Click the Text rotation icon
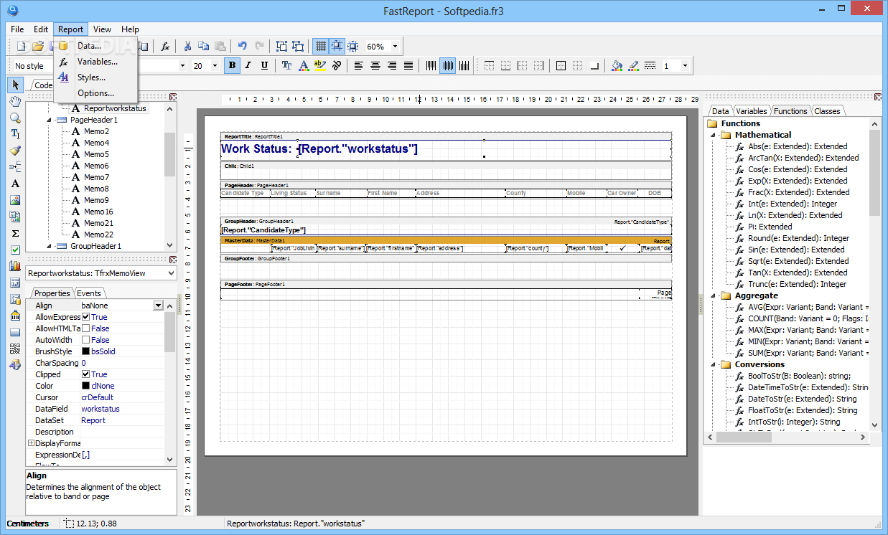The width and height of the screenshot is (888, 535). [337, 66]
